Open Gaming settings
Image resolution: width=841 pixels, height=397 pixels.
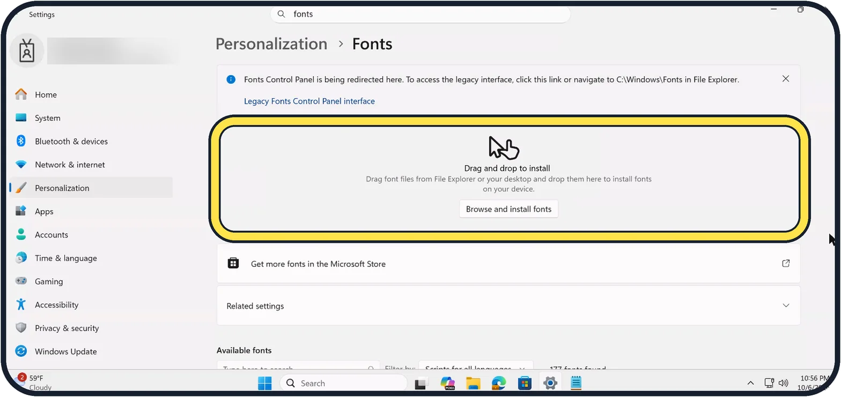tap(91, 281)
